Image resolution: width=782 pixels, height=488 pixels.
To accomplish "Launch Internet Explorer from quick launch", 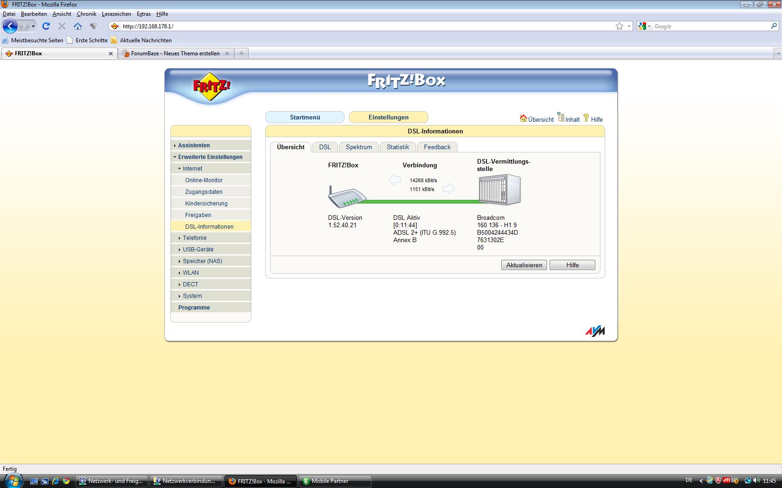I will (x=55, y=481).
